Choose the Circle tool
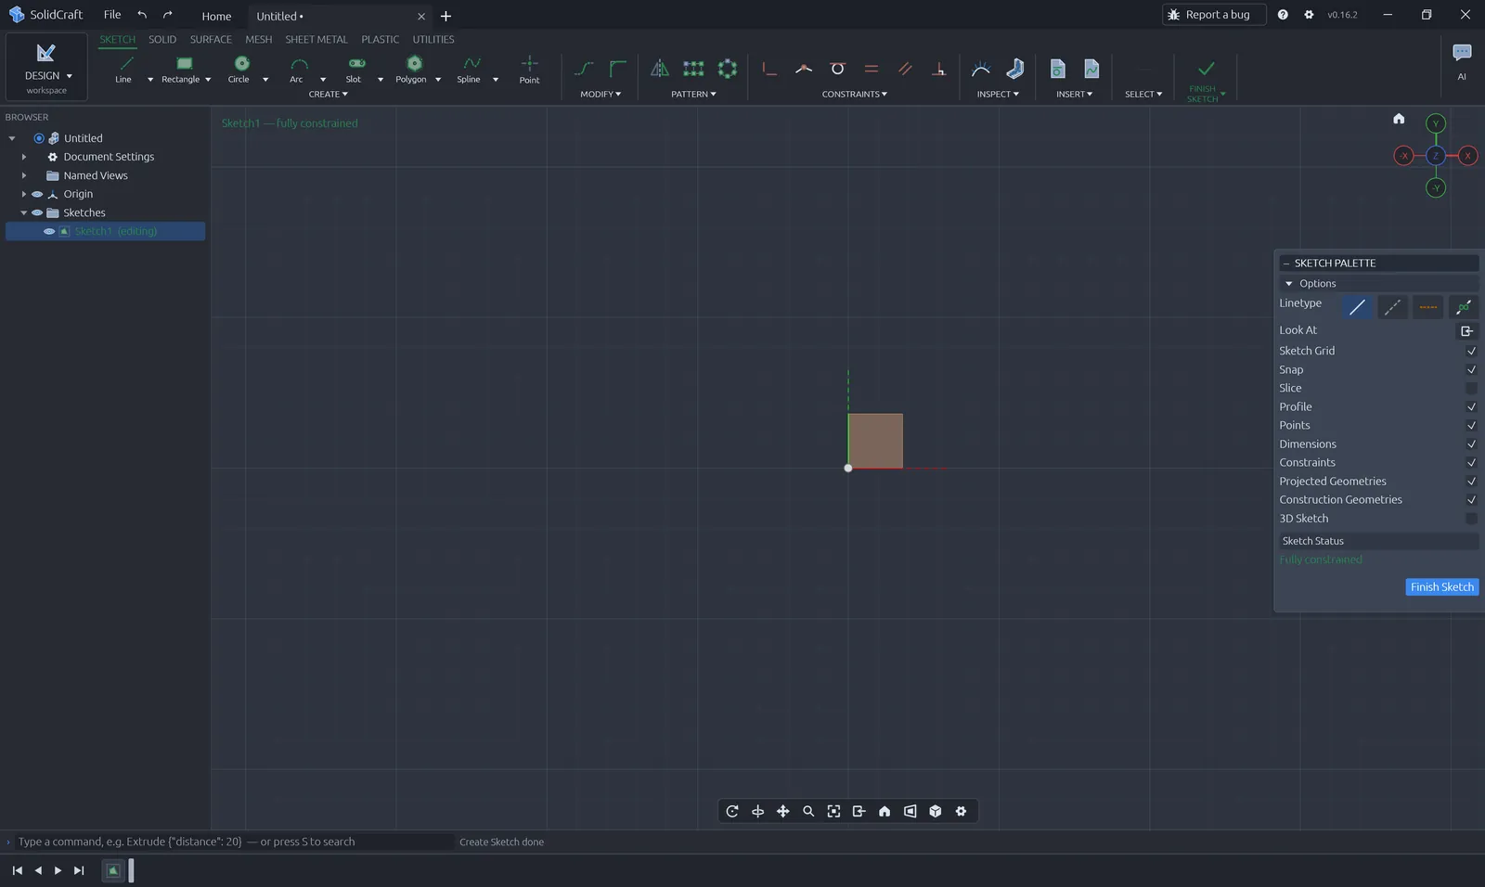The height and width of the screenshot is (887, 1485). [240, 69]
